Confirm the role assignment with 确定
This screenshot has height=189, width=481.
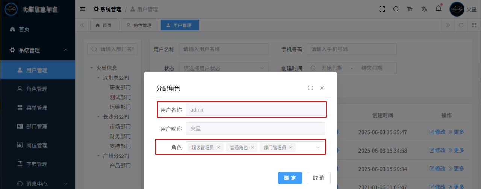coord(290,178)
